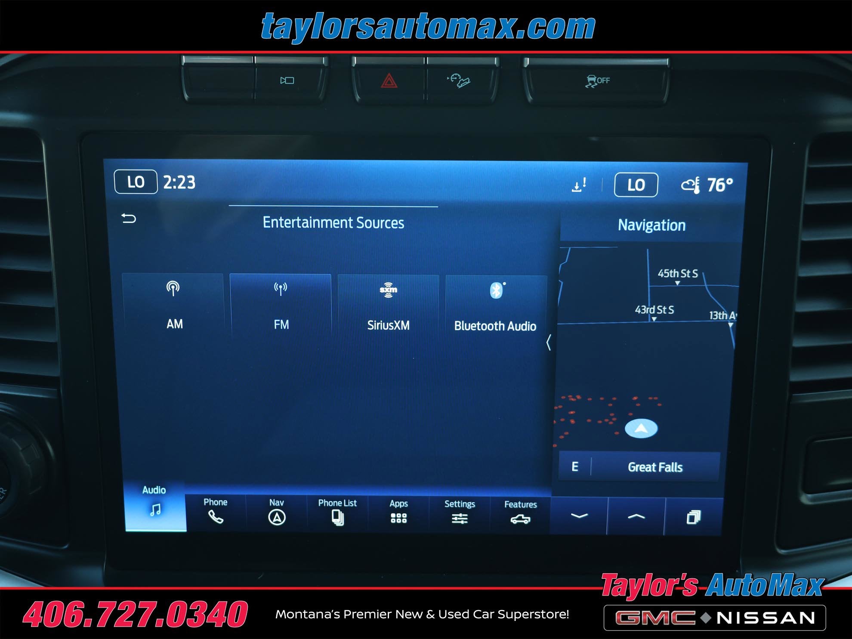Open the Phone tab
Image resolution: width=852 pixels, height=639 pixels.
216,512
